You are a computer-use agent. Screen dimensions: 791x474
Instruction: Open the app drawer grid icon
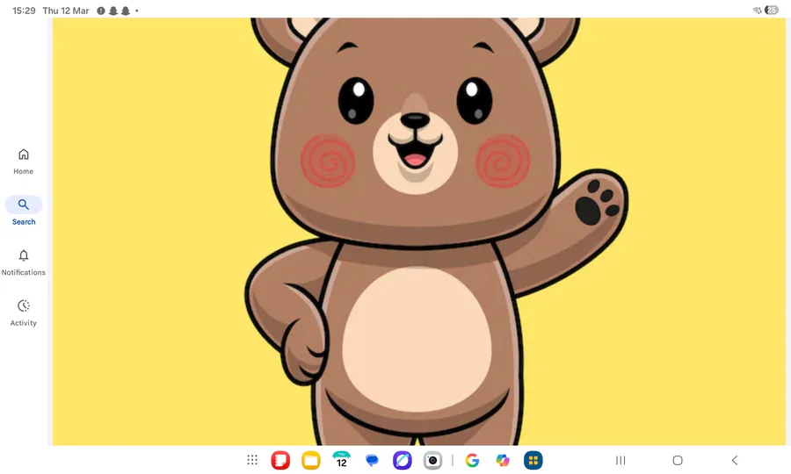(x=252, y=460)
